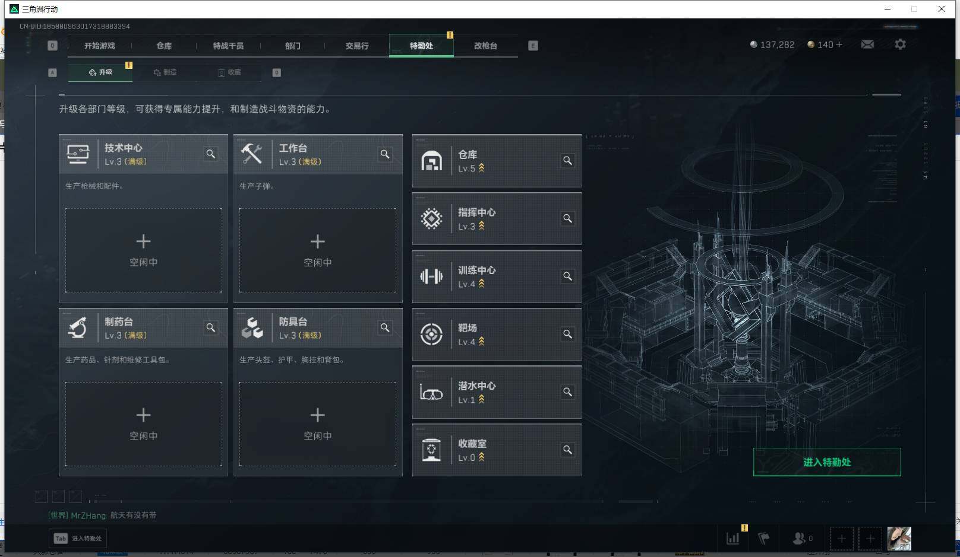Click the 工作台 magnifier search icon
Image resolution: width=960 pixels, height=557 pixels.
pyautogui.click(x=385, y=154)
